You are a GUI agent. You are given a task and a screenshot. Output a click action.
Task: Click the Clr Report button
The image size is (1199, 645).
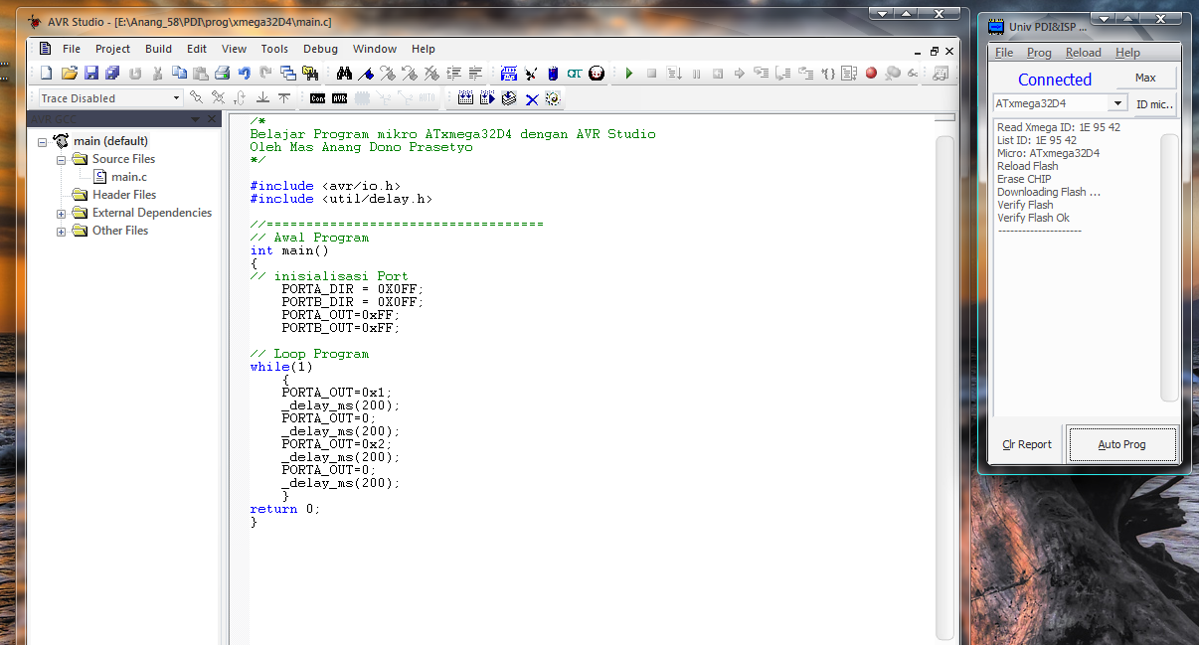coord(1027,444)
